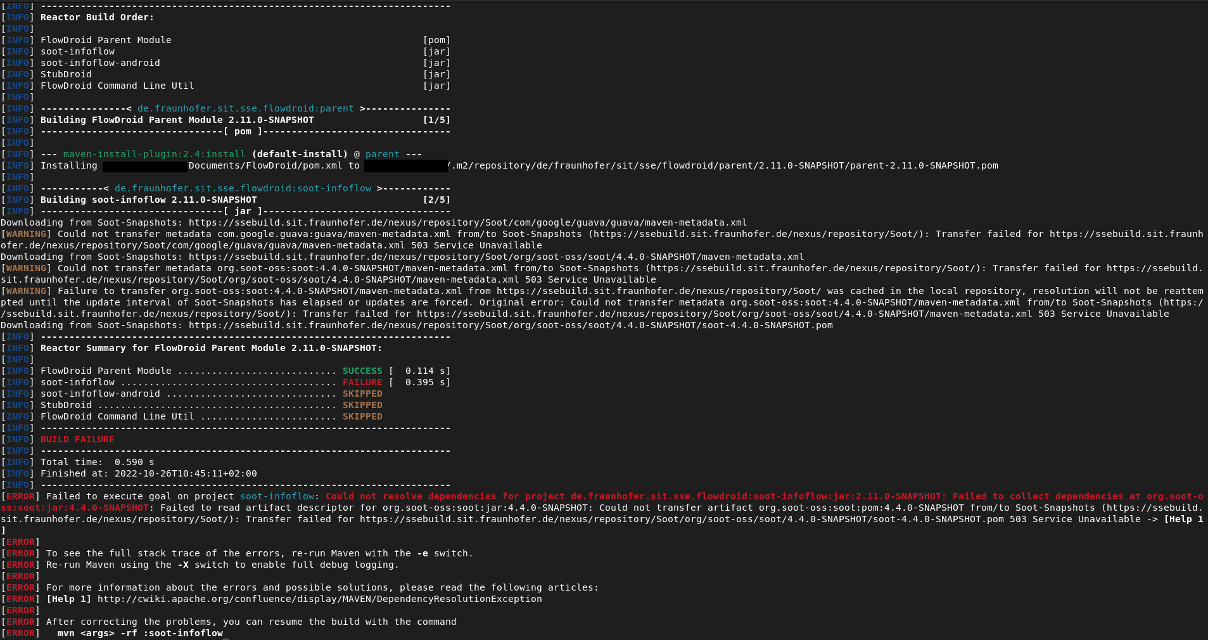
Task: Select the BUILD FAILURE status text
Action: coord(76,439)
